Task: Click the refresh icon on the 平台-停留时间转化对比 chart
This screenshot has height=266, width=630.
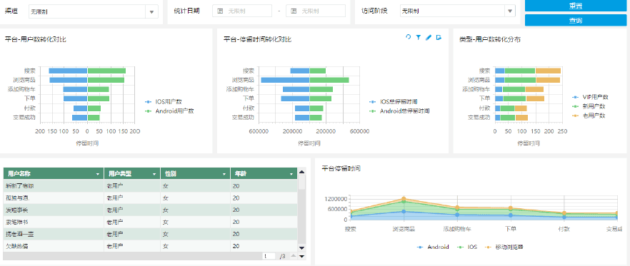Action: click(409, 37)
